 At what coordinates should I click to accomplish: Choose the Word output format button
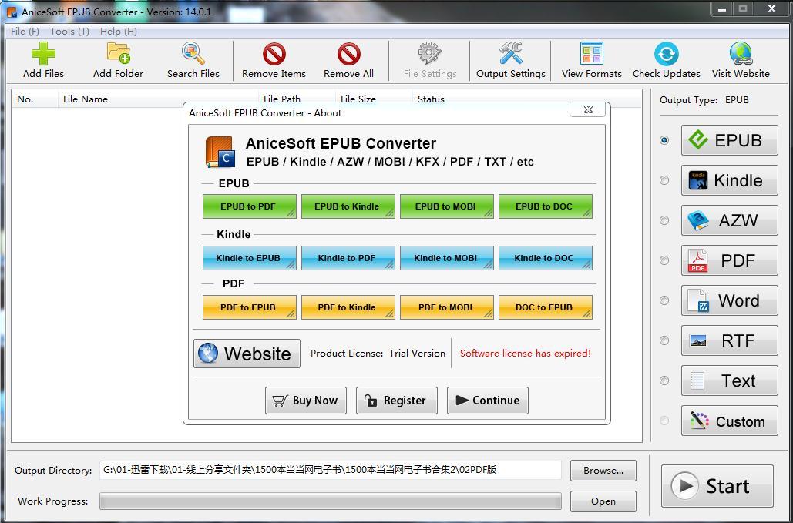click(x=729, y=300)
